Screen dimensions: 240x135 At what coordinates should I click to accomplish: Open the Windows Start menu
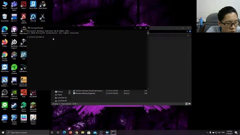click(x=3, y=132)
